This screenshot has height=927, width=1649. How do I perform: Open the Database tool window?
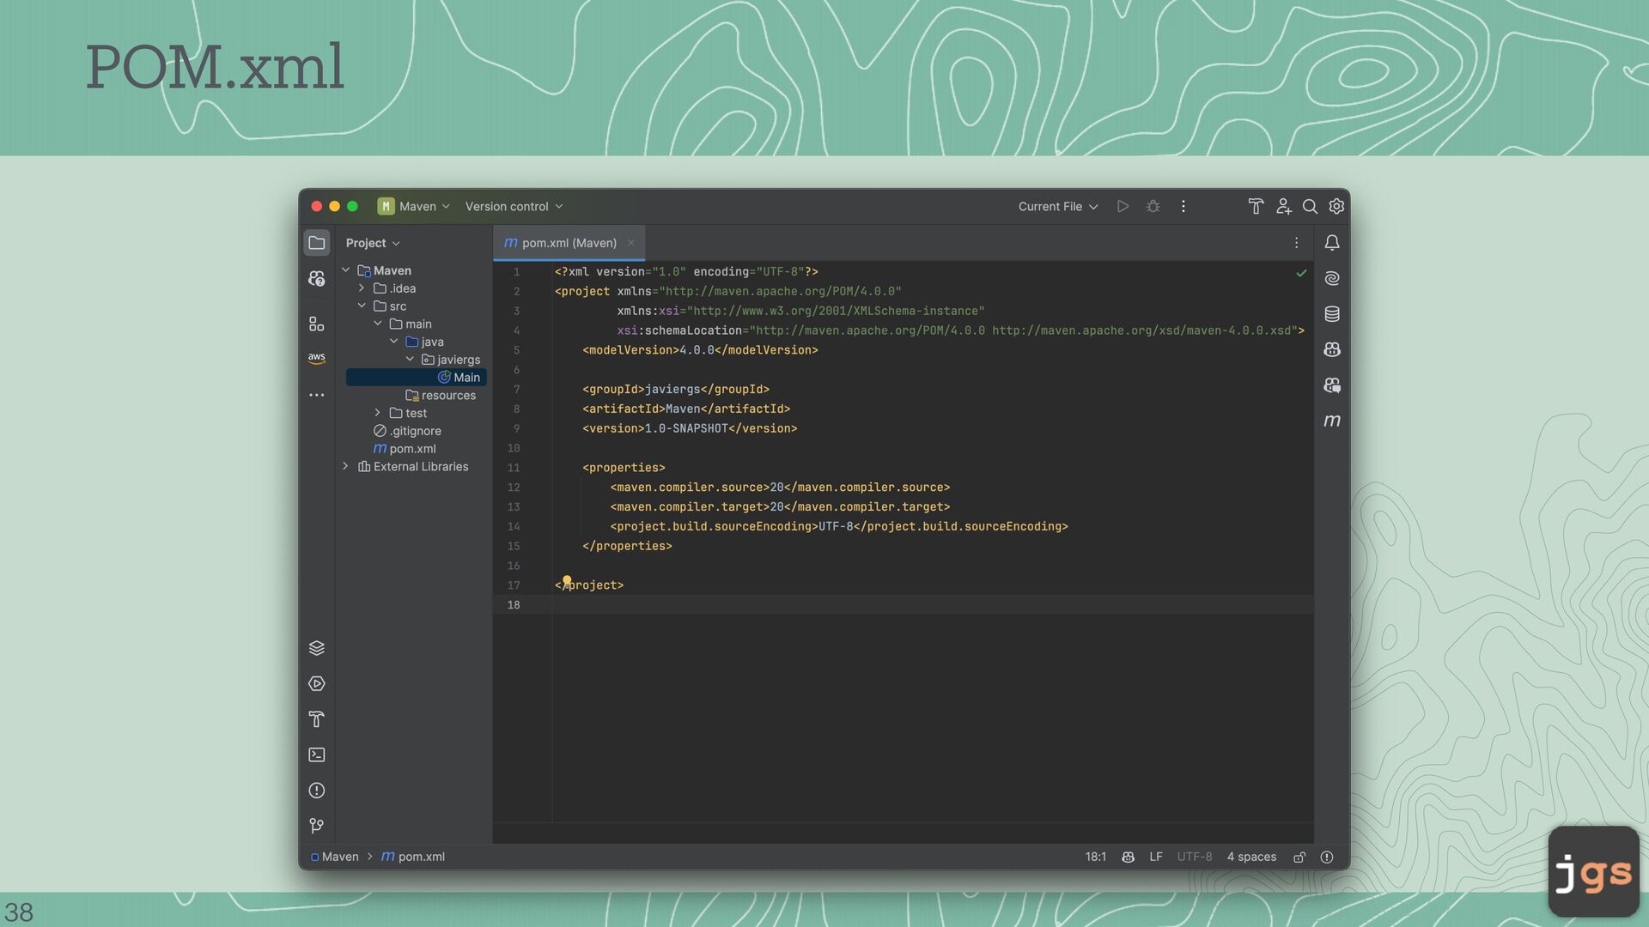pos(1331,314)
